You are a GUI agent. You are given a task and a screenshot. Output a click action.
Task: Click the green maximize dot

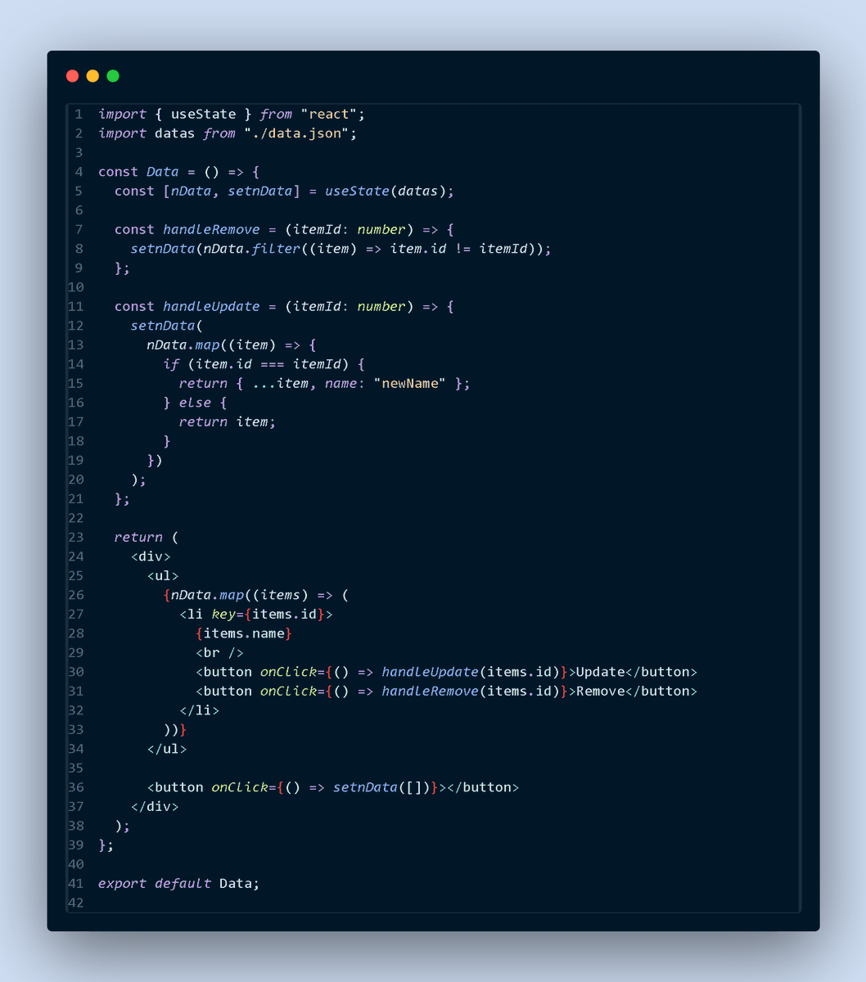pyautogui.click(x=113, y=76)
